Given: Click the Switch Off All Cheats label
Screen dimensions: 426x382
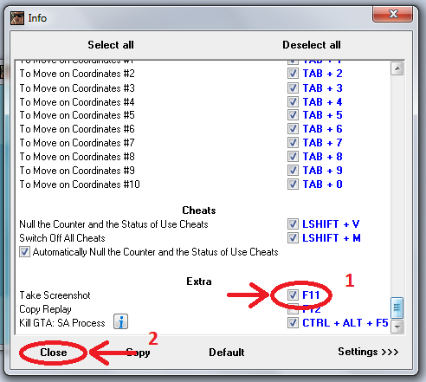Looking at the screenshot, I should [62, 238].
